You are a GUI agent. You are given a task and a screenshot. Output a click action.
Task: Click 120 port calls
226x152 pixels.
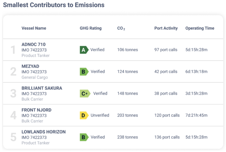click(167, 115)
